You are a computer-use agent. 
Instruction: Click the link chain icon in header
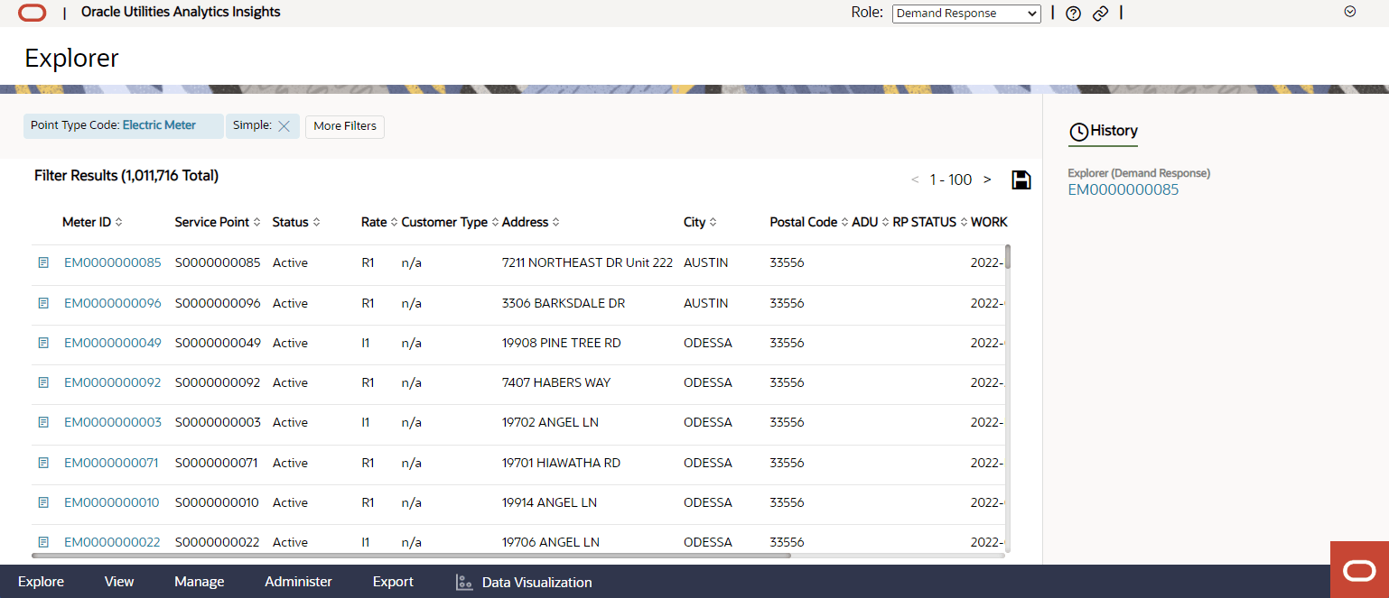click(1100, 14)
